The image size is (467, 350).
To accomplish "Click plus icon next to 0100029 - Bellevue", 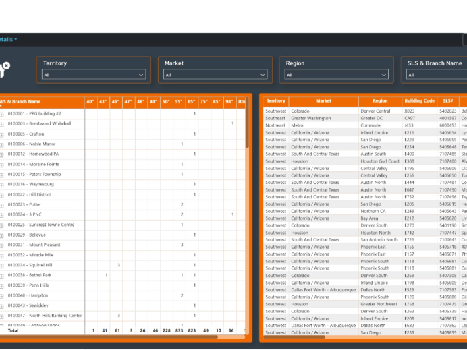I will pyautogui.click(x=2, y=235).
